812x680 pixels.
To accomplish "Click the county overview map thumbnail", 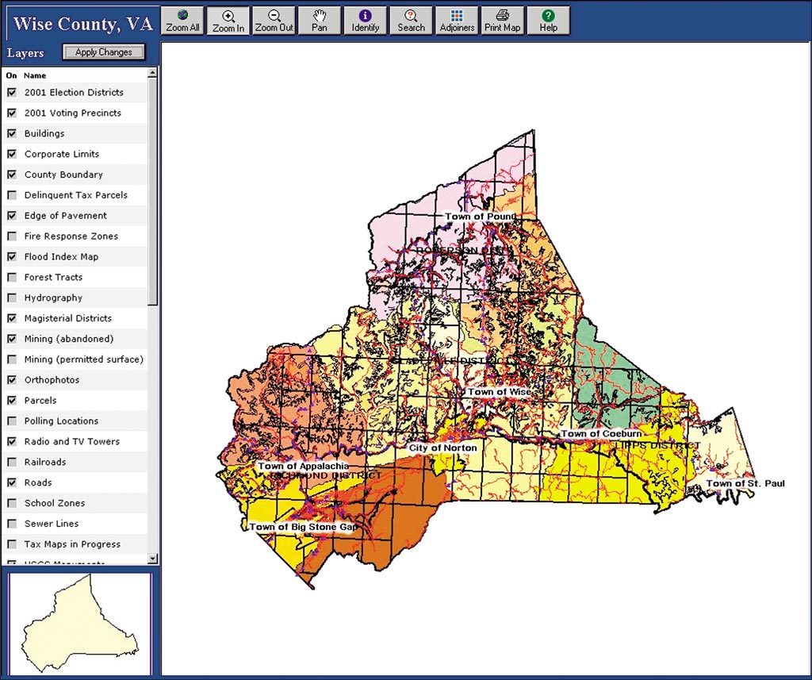I will click(x=80, y=622).
